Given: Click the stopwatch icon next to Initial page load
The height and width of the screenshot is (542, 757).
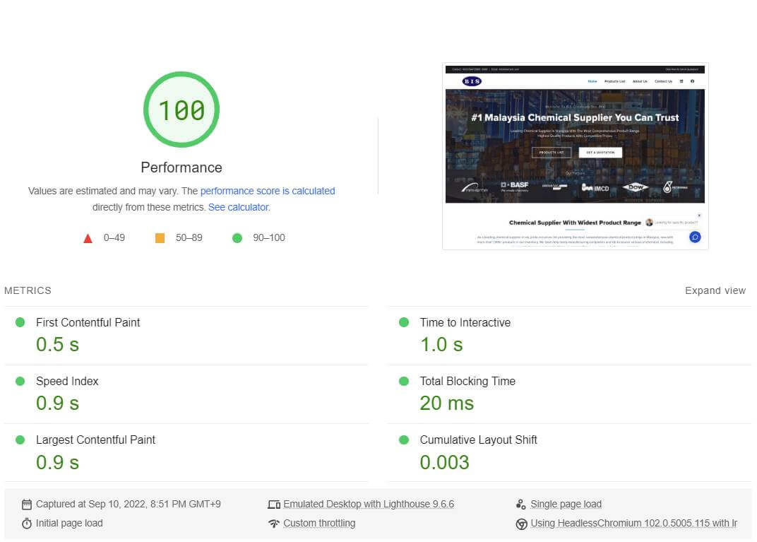Looking at the screenshot, I should coord(26,523).
